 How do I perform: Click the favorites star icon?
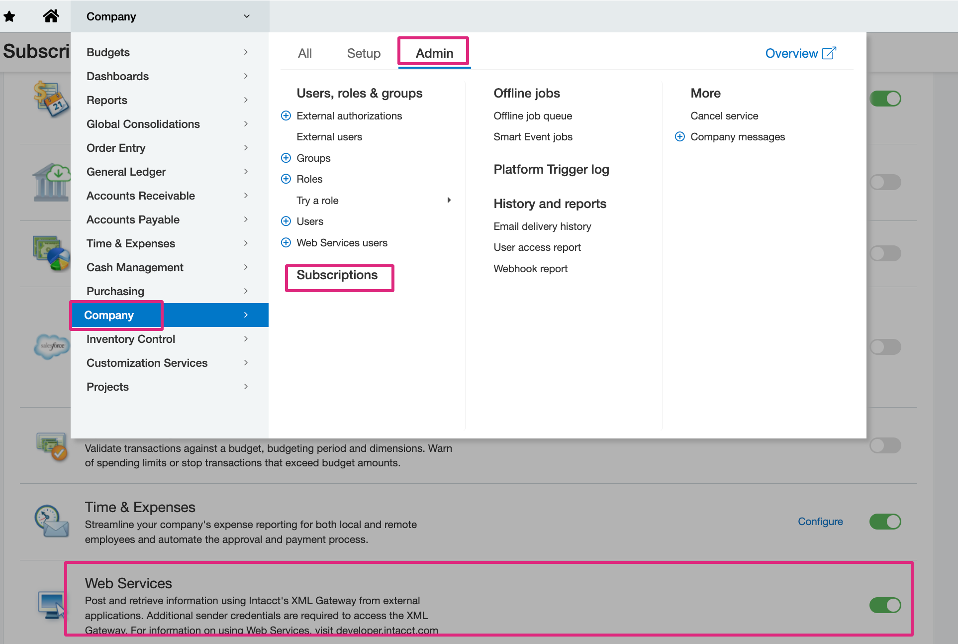[9, 16]
